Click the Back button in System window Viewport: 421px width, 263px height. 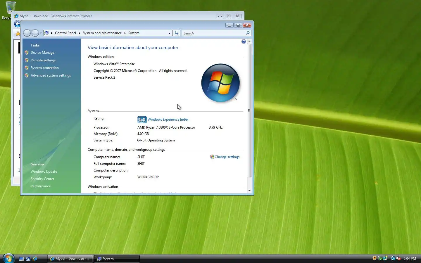[27, 33]
